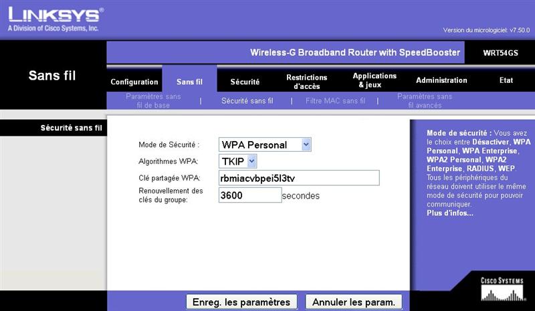535x311 pixels.
Task: Switch to the Administration tab
Action: coord(441,80)
